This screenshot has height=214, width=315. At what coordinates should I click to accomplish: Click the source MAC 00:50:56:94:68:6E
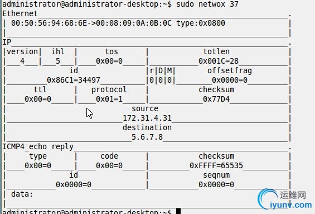(x=49, y=23)
